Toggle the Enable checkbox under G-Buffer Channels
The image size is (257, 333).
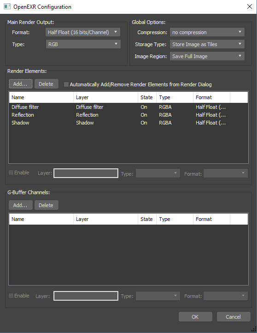pos(11,296)
